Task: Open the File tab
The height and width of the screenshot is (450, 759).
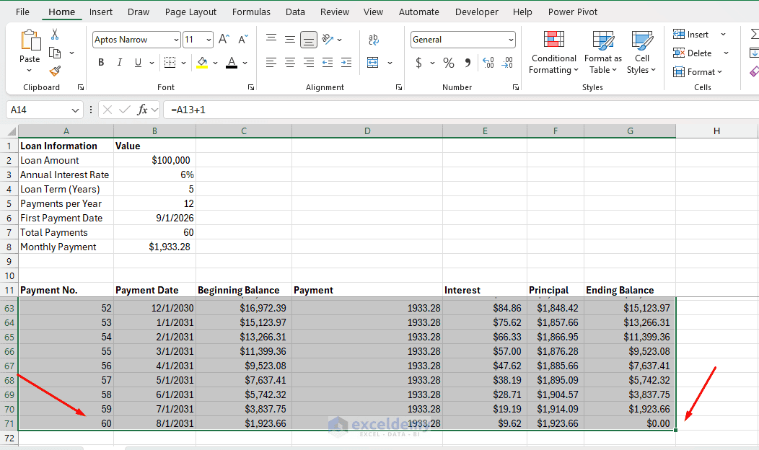Action: (x=22, y=12)
